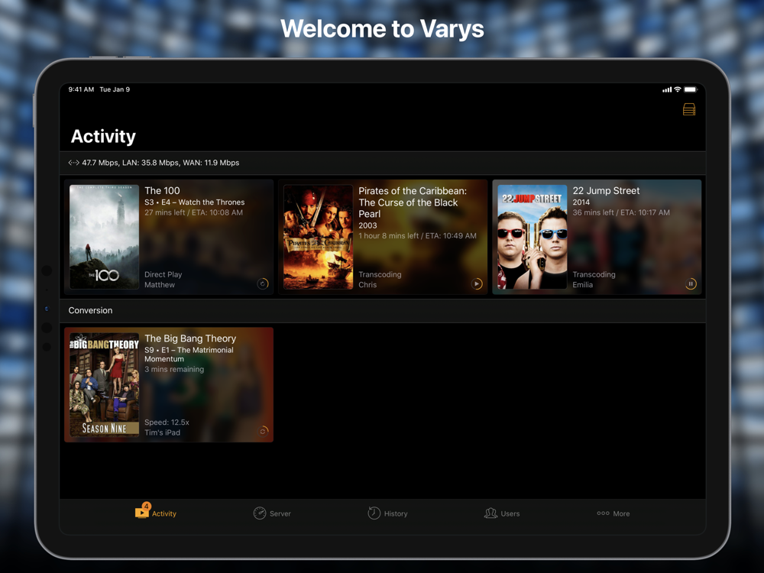Open the More tab
The height and width of the screenshot is (573, 764).
tap(613, 513)
